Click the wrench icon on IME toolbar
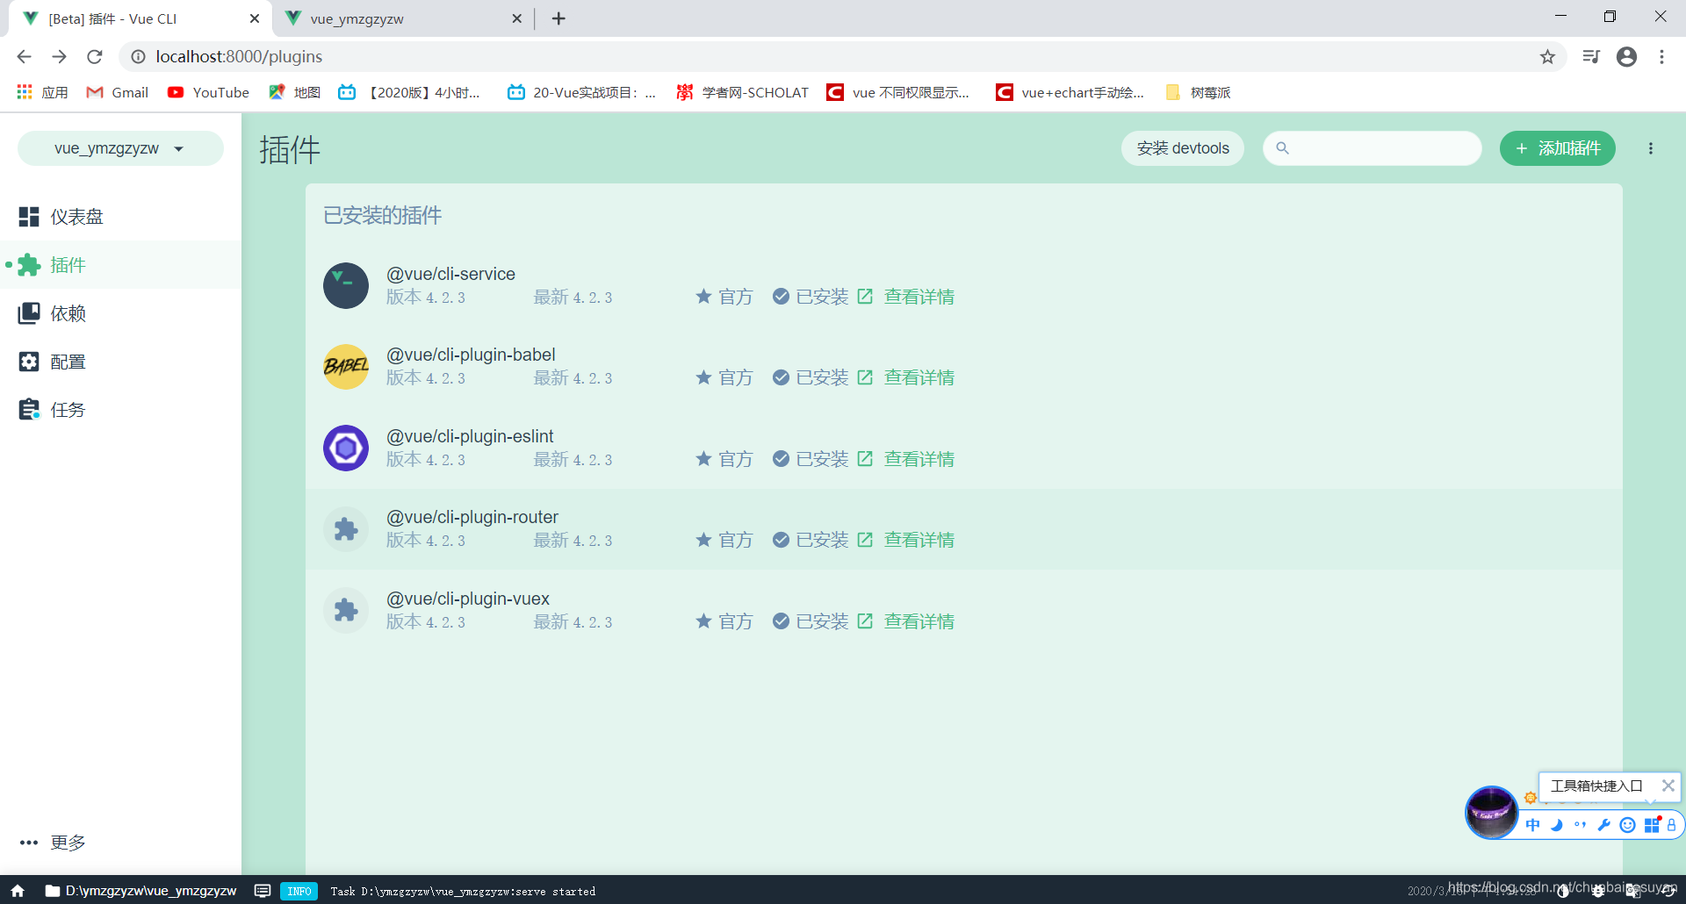1686x904 pixels. 1603,825
